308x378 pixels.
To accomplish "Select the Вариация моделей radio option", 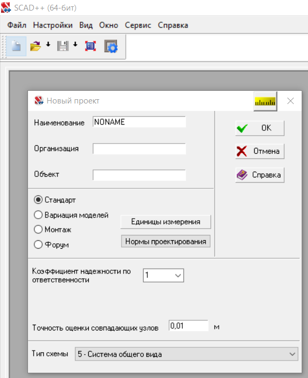I will pos(38,215).
